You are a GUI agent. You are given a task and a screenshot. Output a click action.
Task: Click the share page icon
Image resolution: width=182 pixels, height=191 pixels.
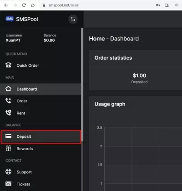(x=176, y=5)
